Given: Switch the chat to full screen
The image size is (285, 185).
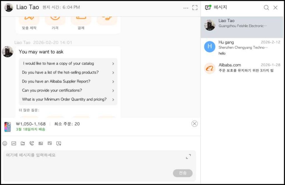Looking at the screenshot, I should point(195,8).
